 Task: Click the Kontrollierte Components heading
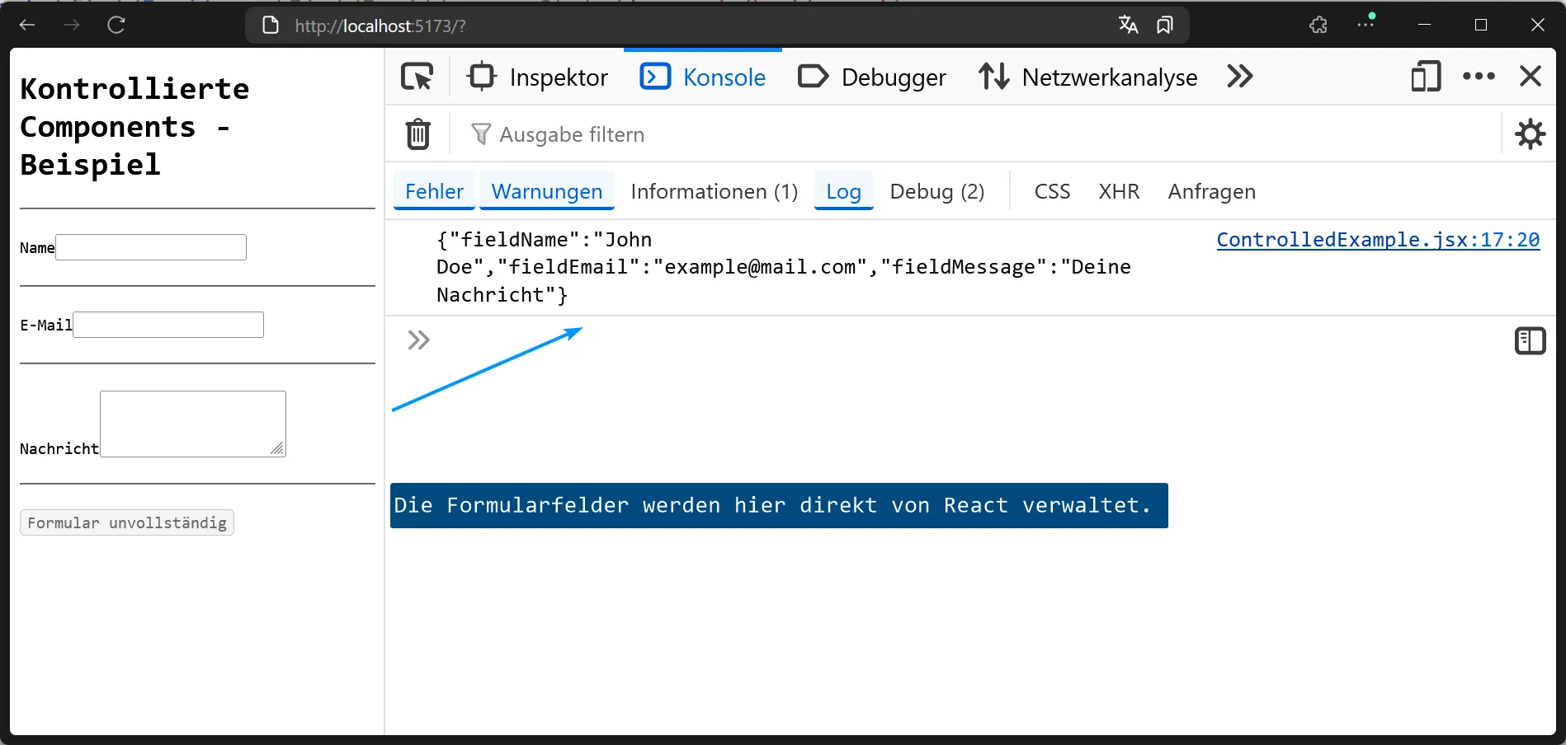[135, 126]
